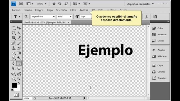Click the font size field 72 pt
180x101 pixels.
85,17
